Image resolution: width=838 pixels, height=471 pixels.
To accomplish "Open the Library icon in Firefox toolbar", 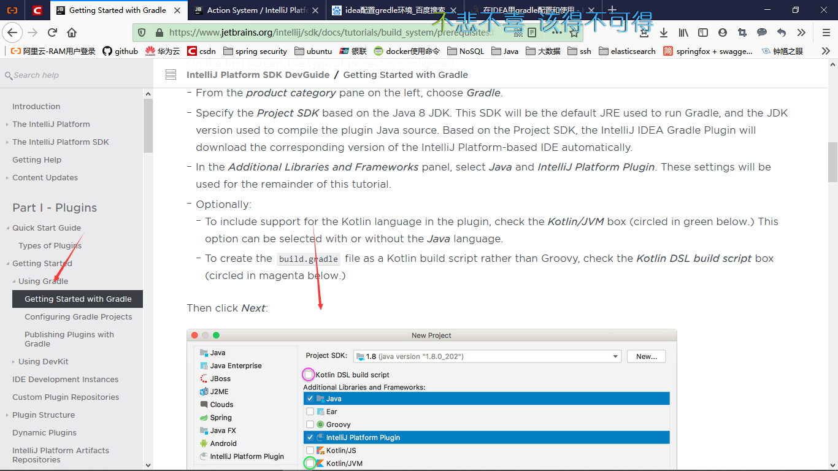I will click(683, 33).
